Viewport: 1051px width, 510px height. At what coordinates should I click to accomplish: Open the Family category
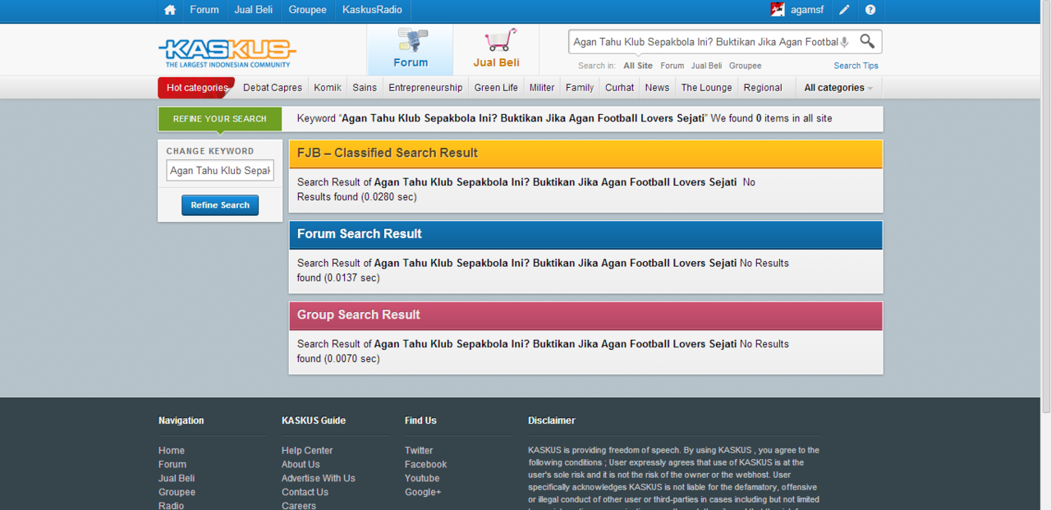click(580, 88)
